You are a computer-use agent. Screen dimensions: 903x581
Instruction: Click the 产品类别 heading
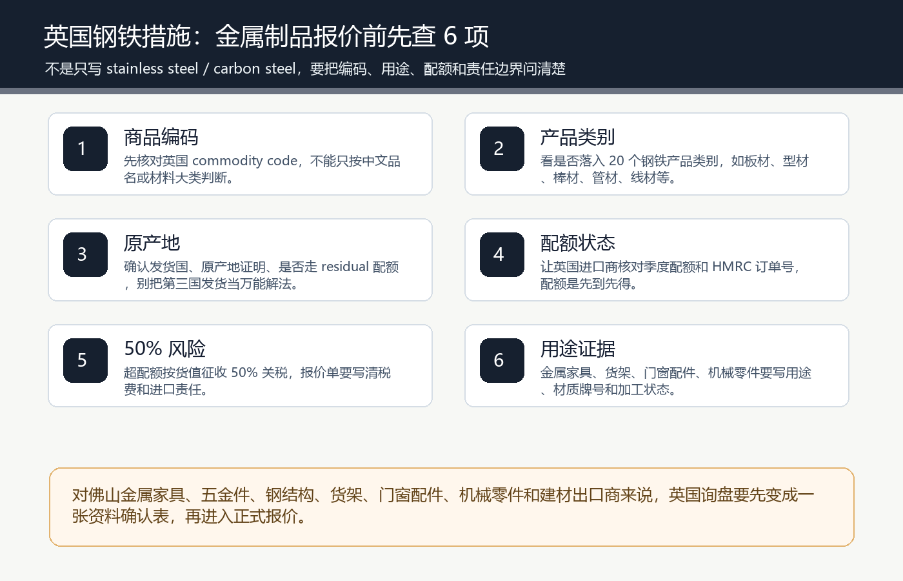click(x=578, y=137)
